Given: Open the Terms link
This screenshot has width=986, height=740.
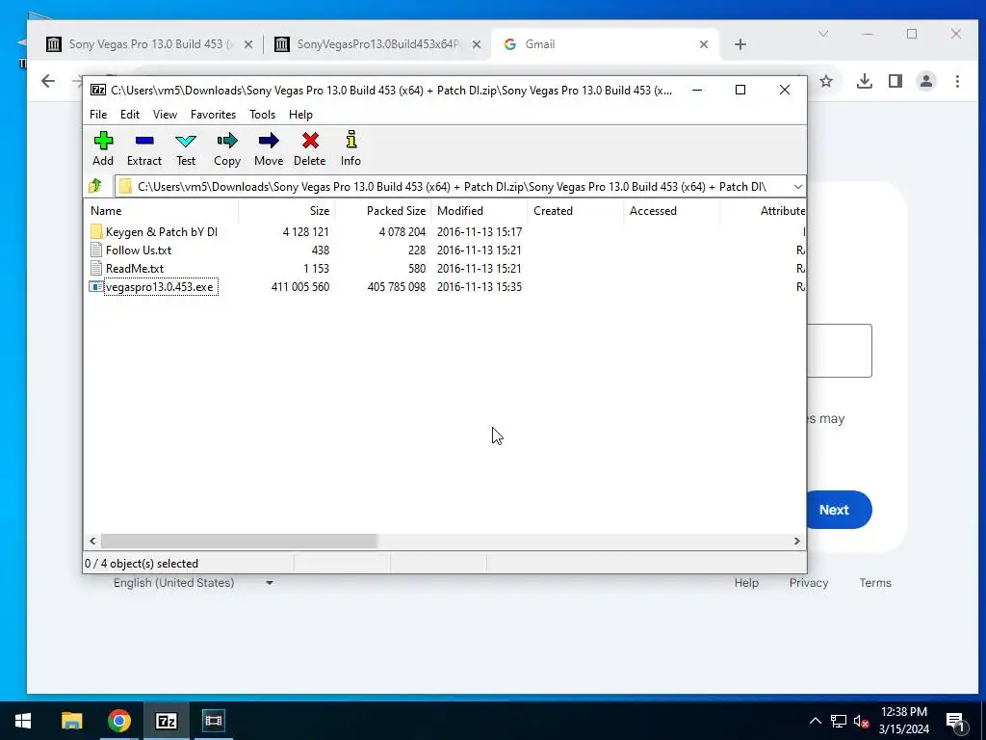Looking at the screenshot, I should (x=875, y=583).
